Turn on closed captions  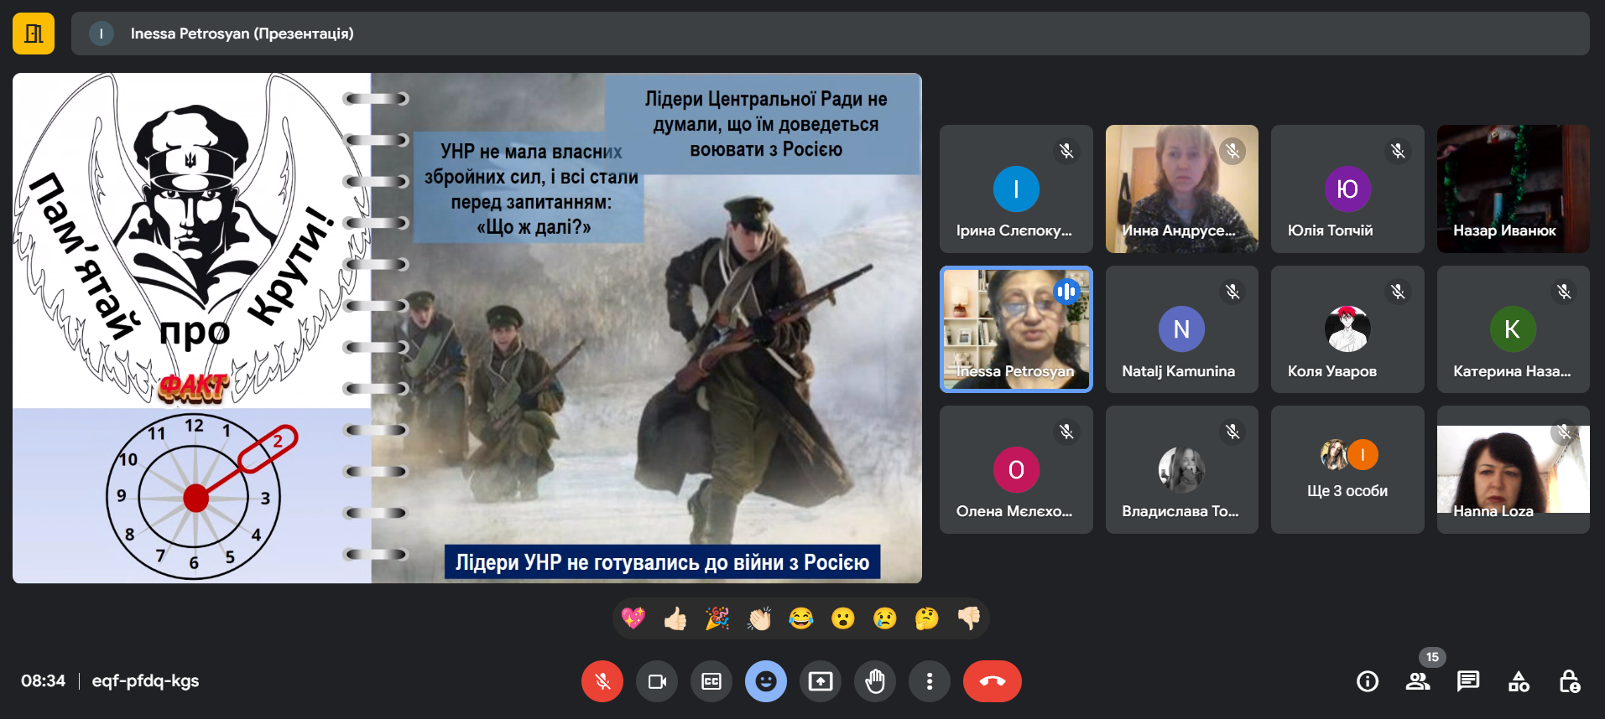pos(711,681)
